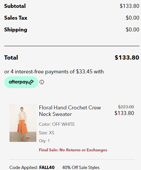Click the Size: XS text
The image size is (141, 170).
[x=47, y=133]
